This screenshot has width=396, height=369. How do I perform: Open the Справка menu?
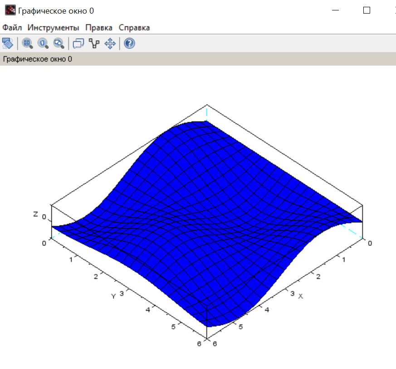[134, 28]
